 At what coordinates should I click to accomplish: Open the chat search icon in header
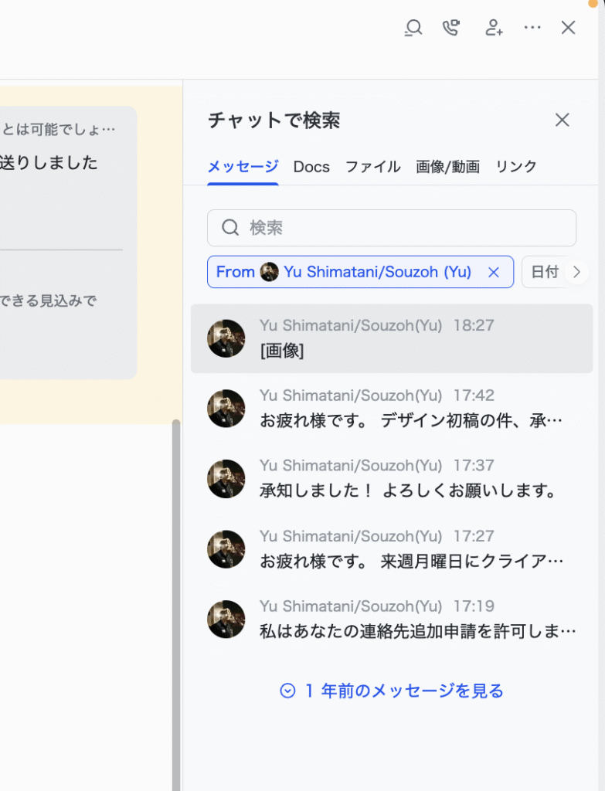click(413, 28)
